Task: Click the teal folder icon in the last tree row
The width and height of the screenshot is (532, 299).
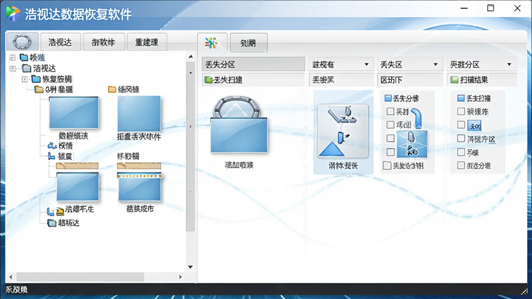Action: tap(52, 223)
